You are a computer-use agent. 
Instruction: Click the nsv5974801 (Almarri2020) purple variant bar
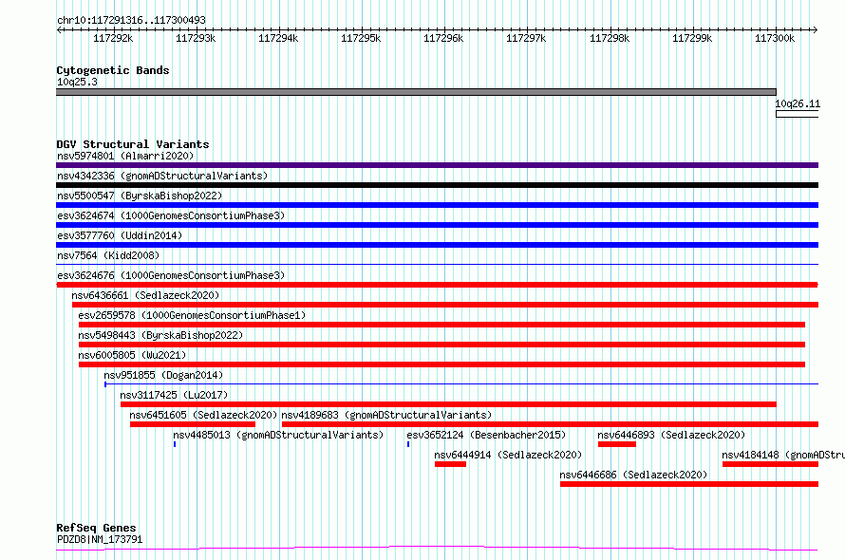(x=437, y=165)
